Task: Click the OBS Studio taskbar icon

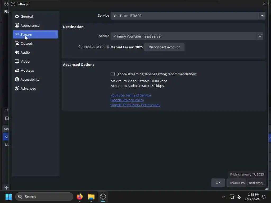Action: pos(103,197)
